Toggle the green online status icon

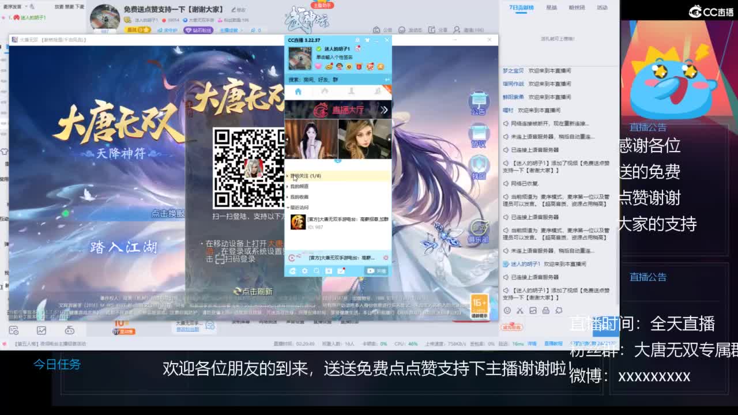[x=319, y=49]
